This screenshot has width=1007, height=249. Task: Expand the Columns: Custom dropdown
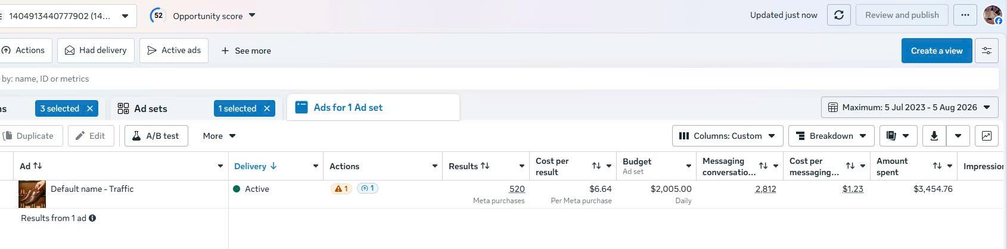coord(727,136)
